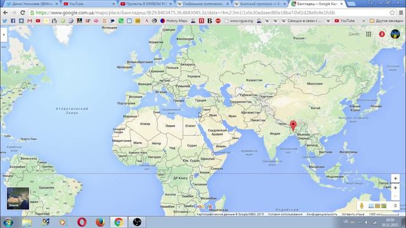Switch to Глобальное потепление Wikipedia tab
Screen dimensions: 406x228
point(202,4)
